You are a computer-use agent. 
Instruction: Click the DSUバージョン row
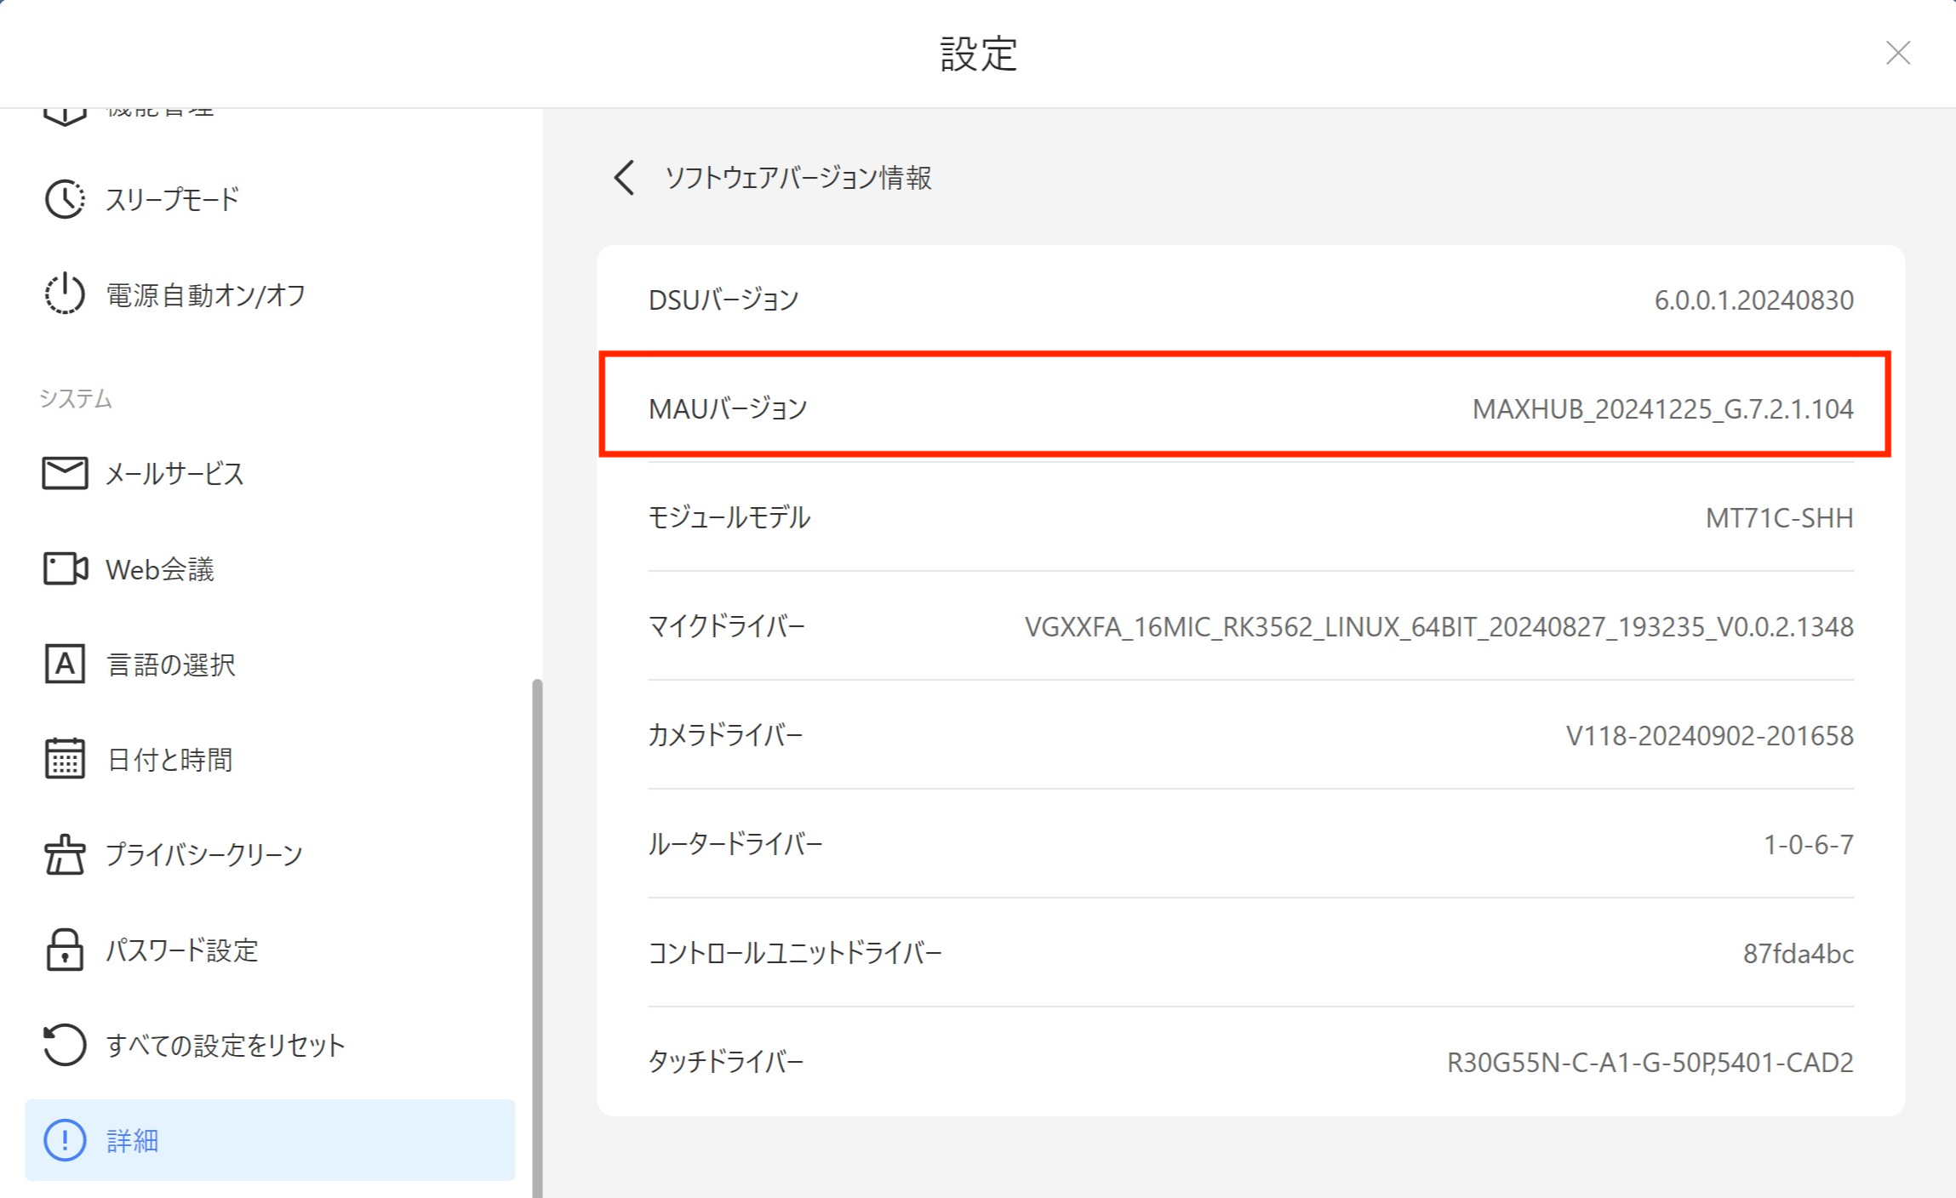(1250, 299)
